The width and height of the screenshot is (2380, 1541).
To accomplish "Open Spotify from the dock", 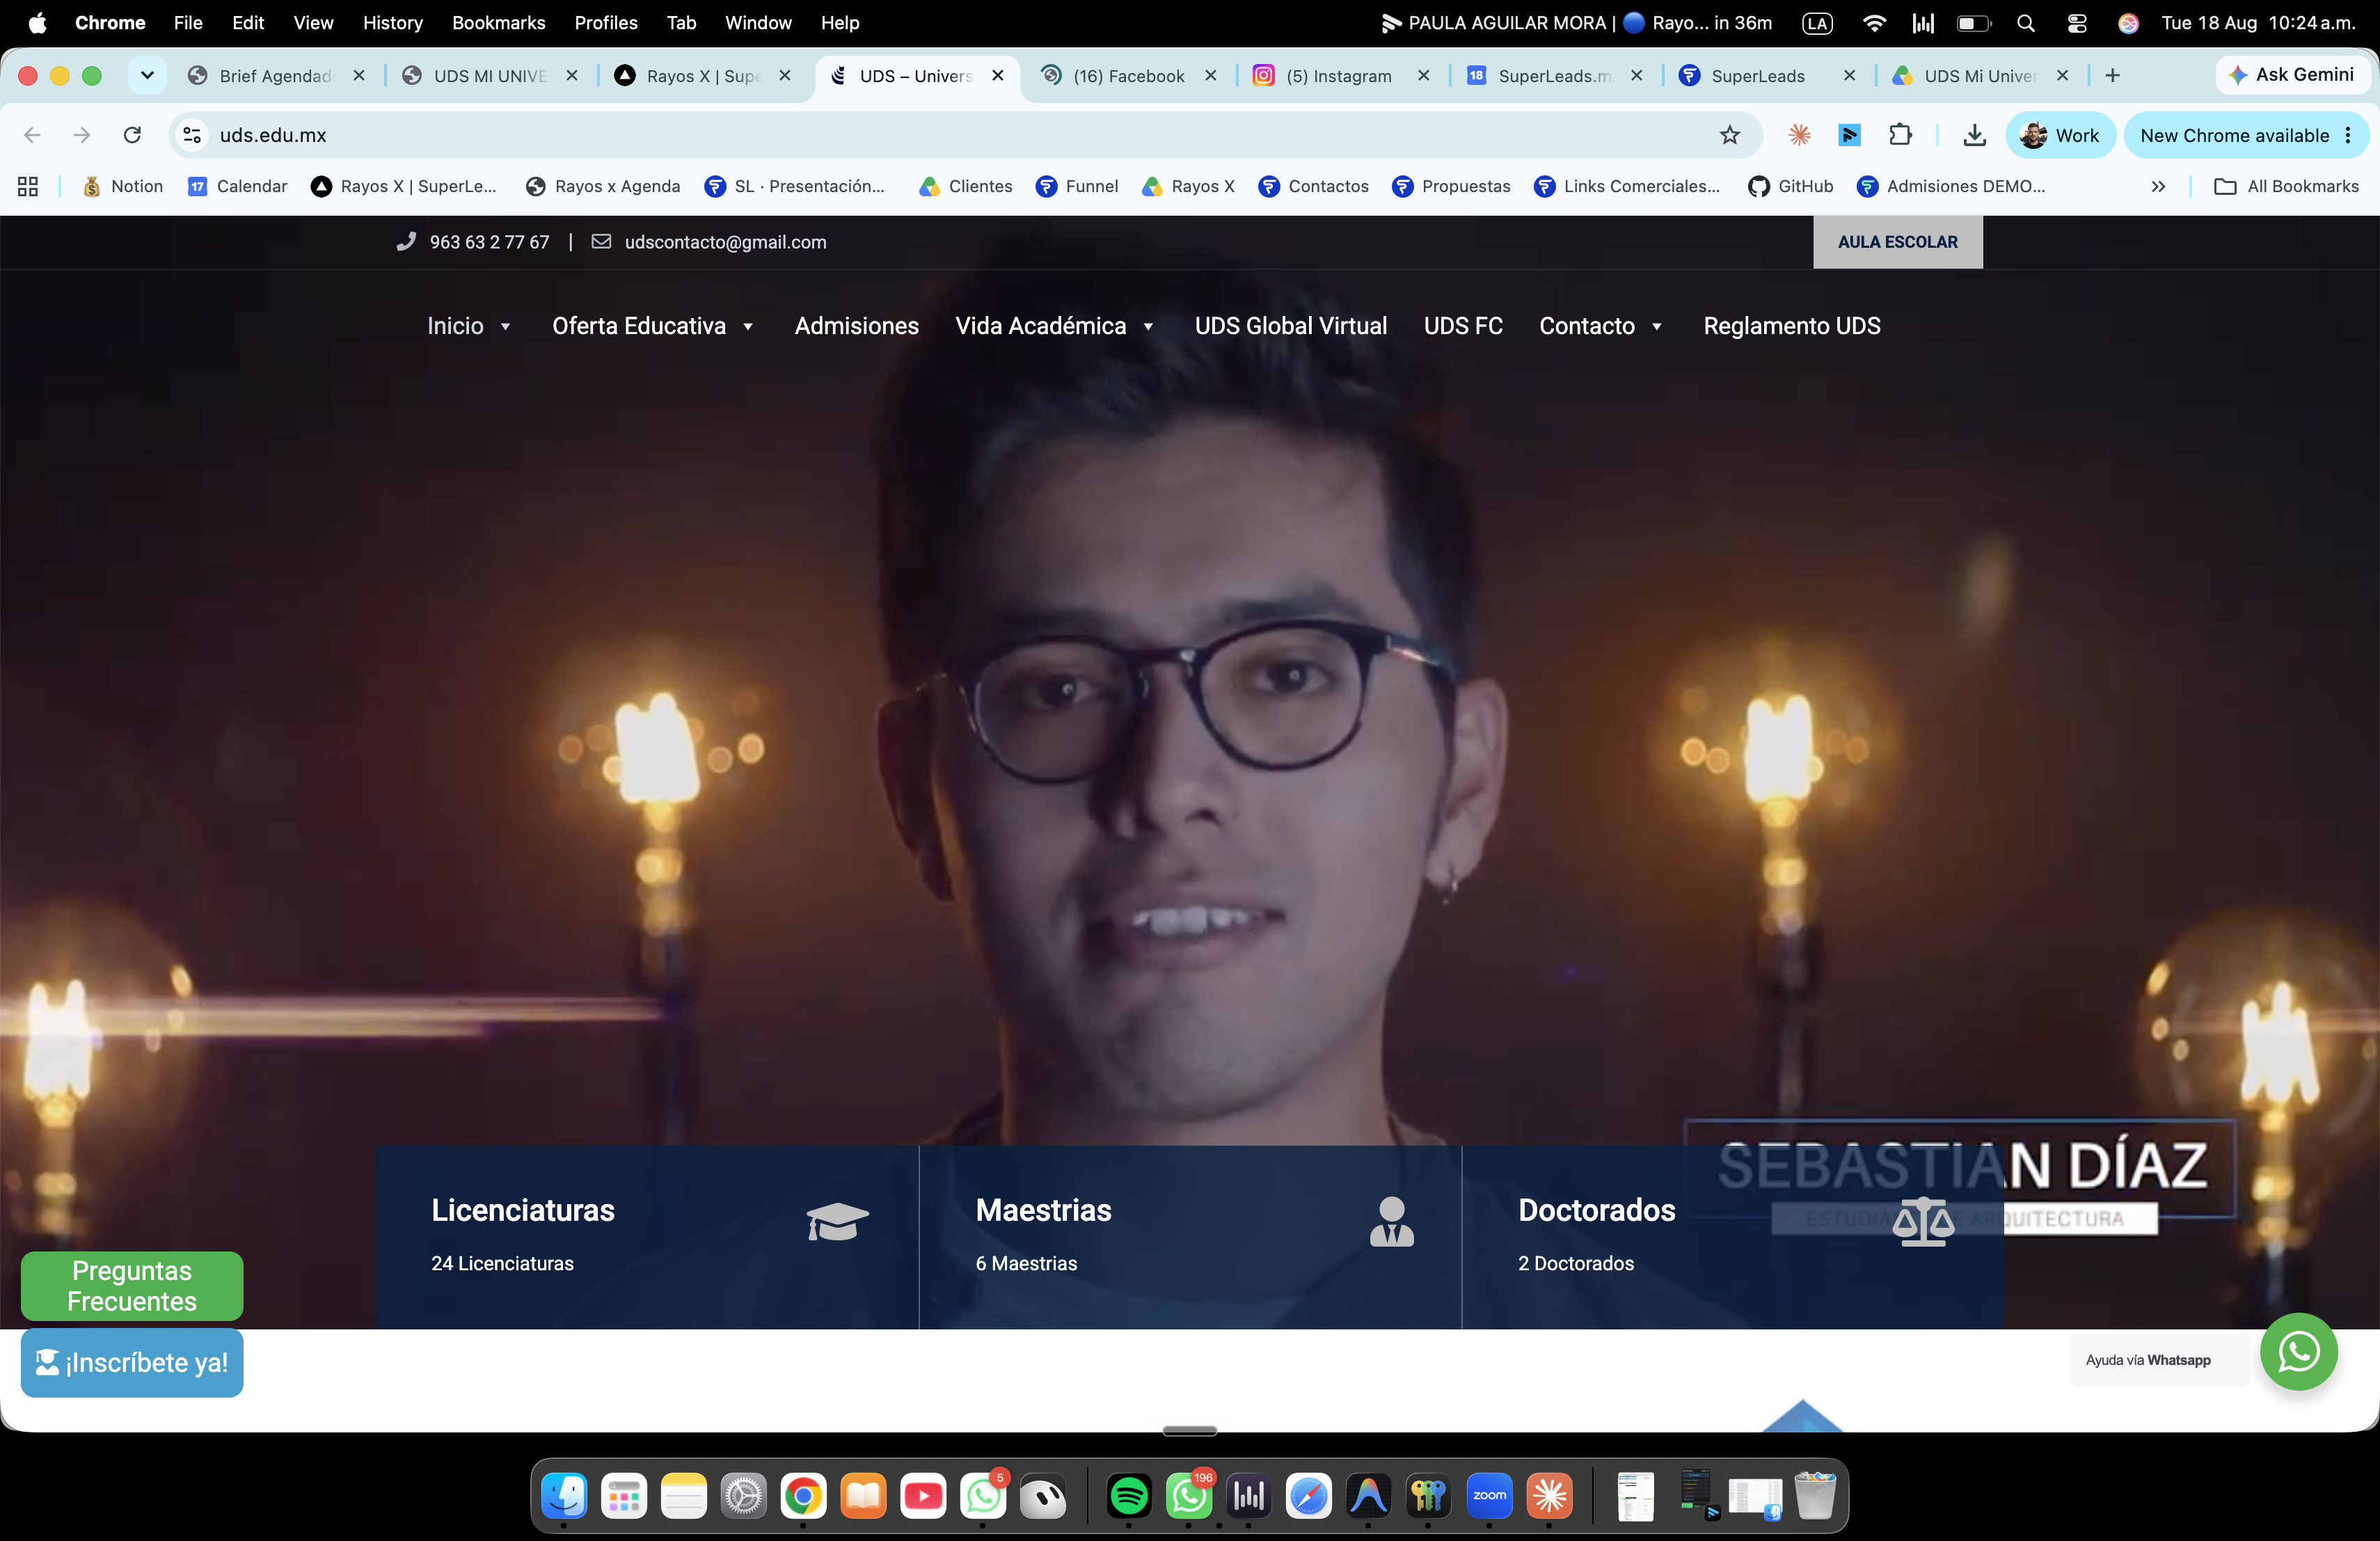I will tap(1129, 1496).
